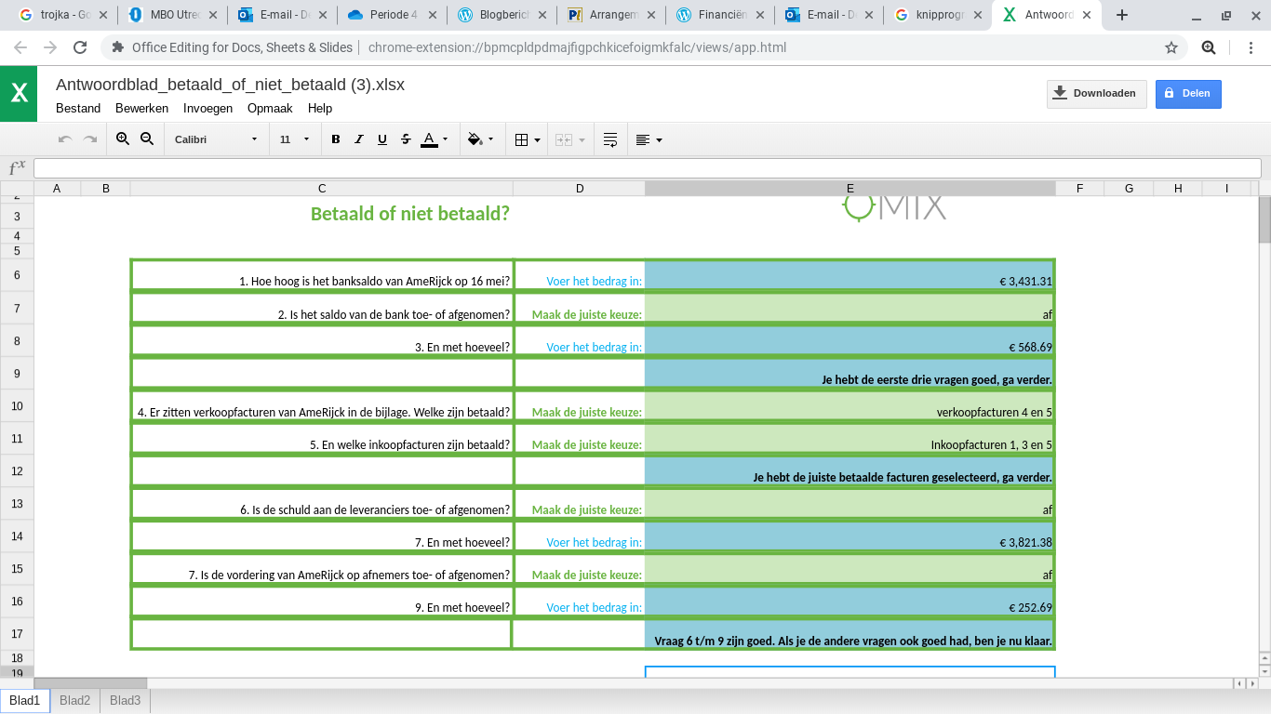Toggle italic text formatting
This screenshot has width=1271, height=714.
pyautogui.click(x=359, y=139)
